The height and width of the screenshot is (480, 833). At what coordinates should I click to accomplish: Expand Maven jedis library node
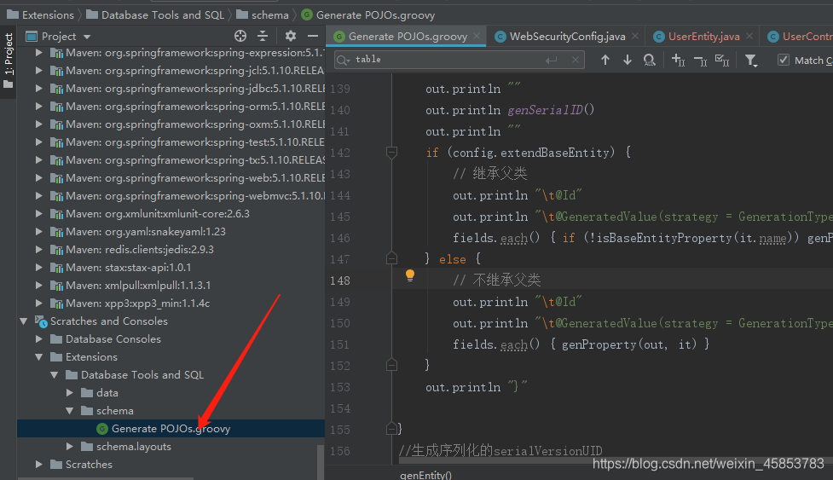pyautogui.click(x=38, y=250)
